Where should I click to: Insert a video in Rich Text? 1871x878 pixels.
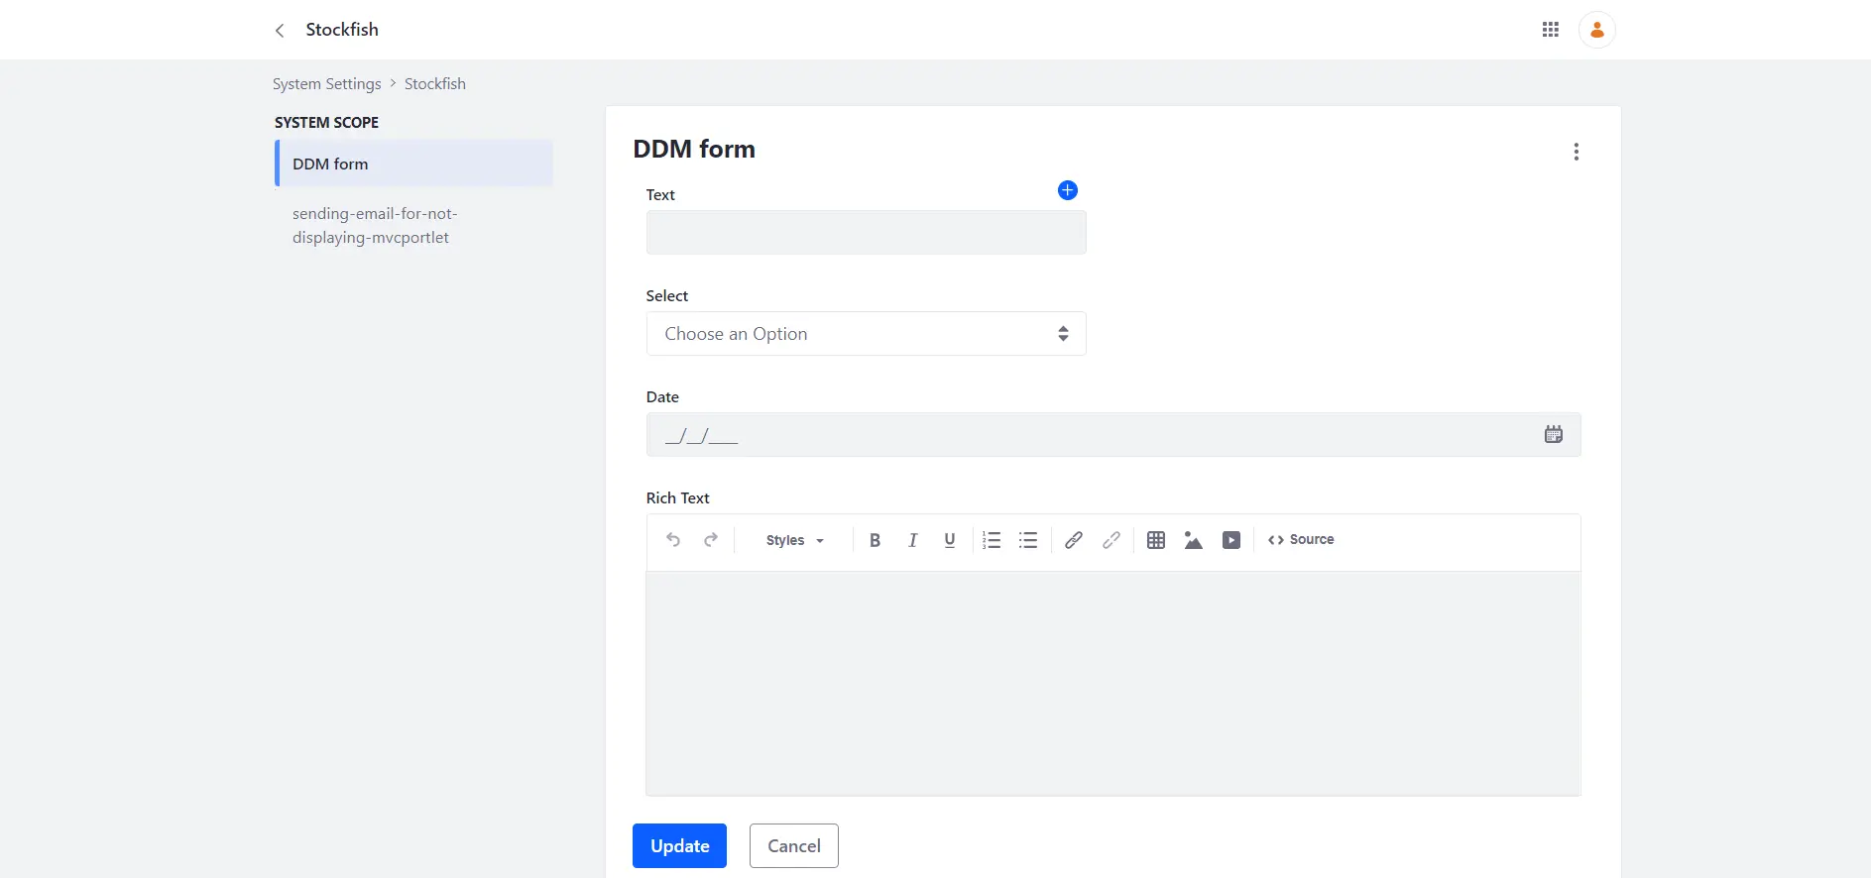[1231, 540]
